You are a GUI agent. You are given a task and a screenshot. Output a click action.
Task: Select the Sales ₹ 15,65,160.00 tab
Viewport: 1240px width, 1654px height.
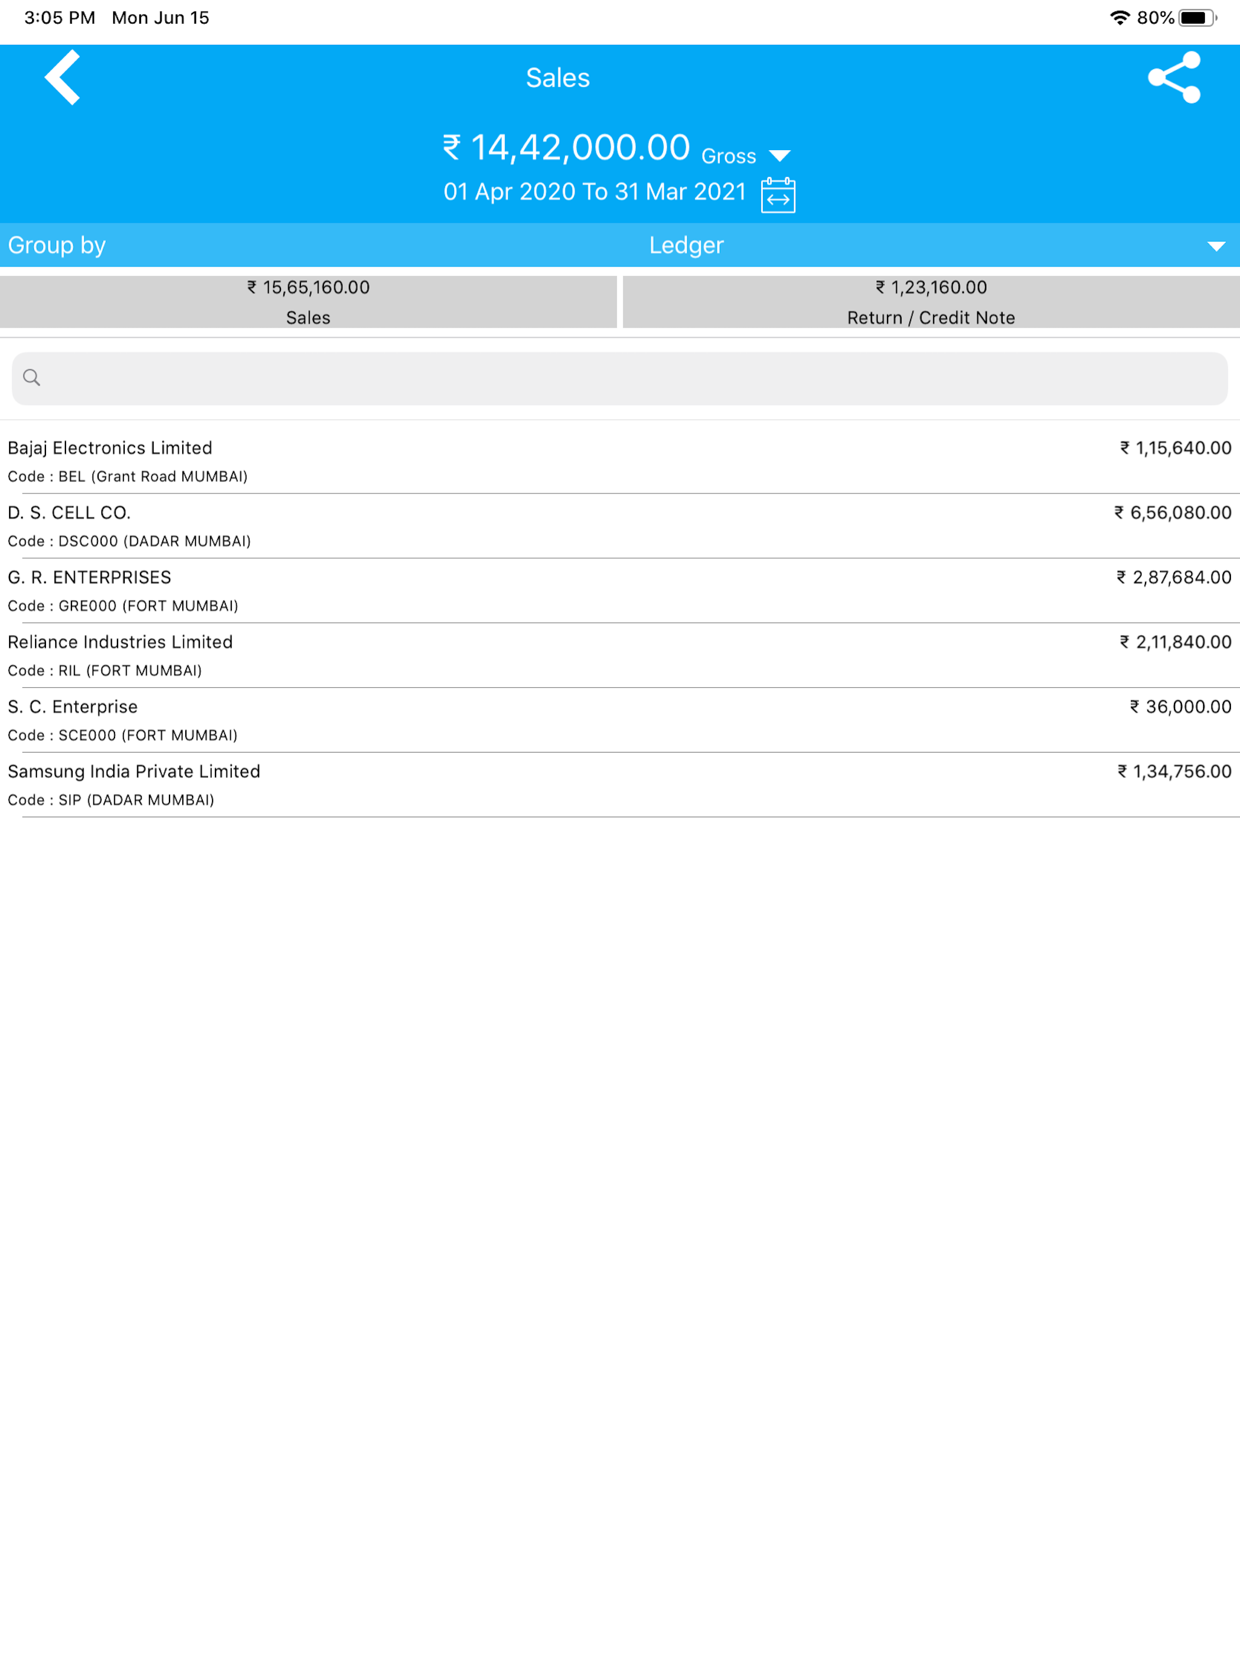[308, 302]
